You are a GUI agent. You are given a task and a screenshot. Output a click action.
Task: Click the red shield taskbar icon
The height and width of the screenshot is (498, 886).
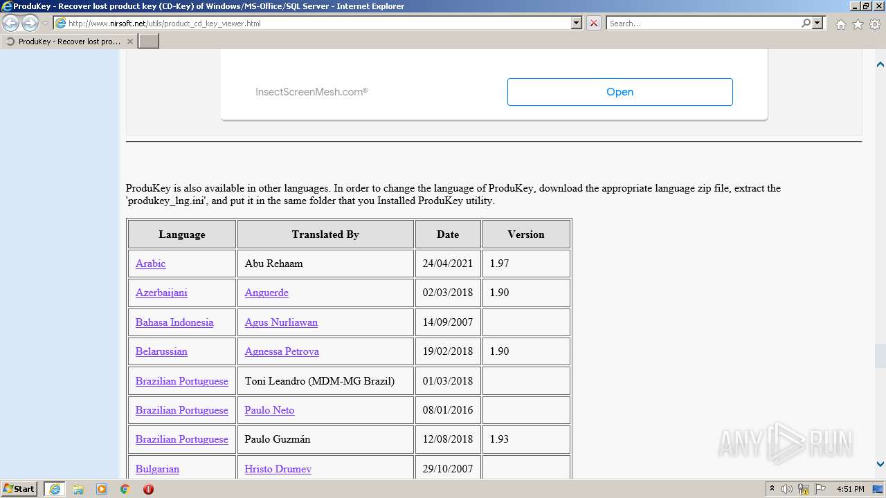coord(148,489)
